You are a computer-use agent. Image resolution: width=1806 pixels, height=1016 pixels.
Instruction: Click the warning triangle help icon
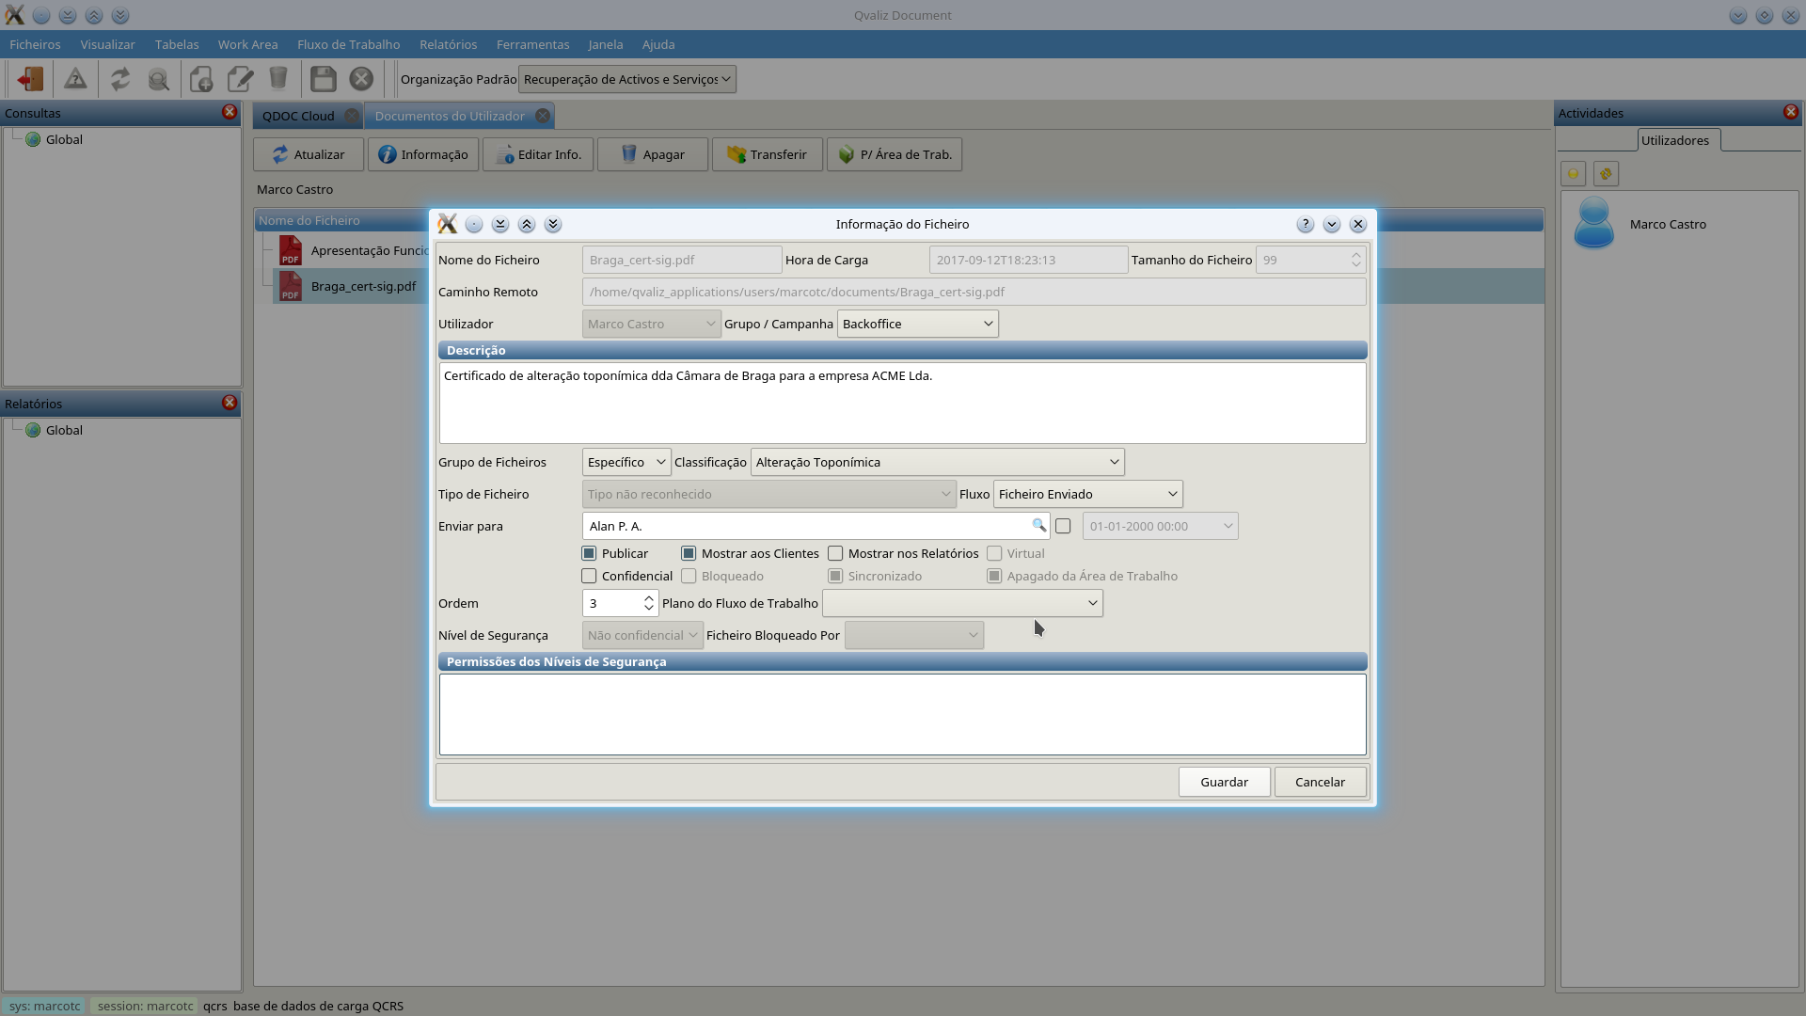[x=75, y=79]
